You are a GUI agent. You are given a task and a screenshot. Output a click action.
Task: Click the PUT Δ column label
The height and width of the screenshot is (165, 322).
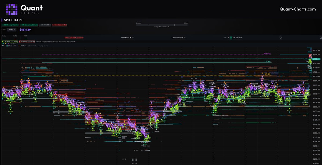(x=15, y=36)
